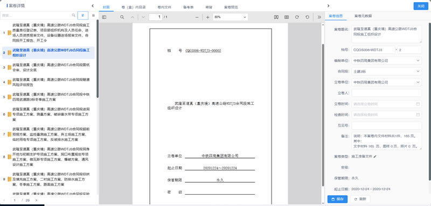Zoom out the PDF document
Image resolution: width=431 pixels, height=206 pixels.
click(x=197, y=17)
